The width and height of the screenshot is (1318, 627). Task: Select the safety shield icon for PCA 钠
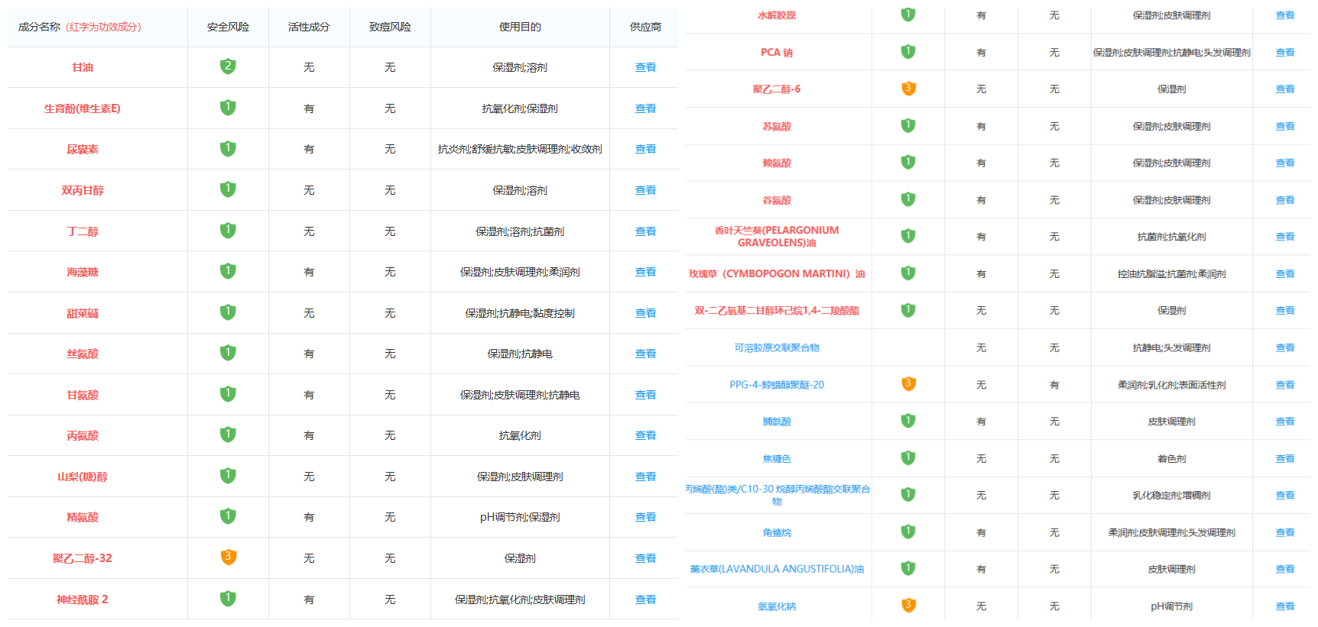[908, 52]
